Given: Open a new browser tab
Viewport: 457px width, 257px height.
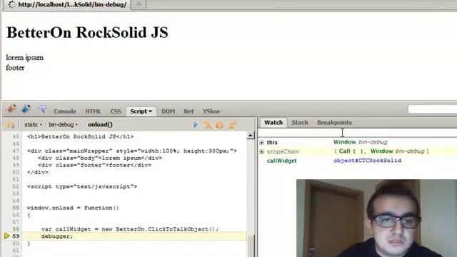Looking at the screenshot, I should [139, 4].
